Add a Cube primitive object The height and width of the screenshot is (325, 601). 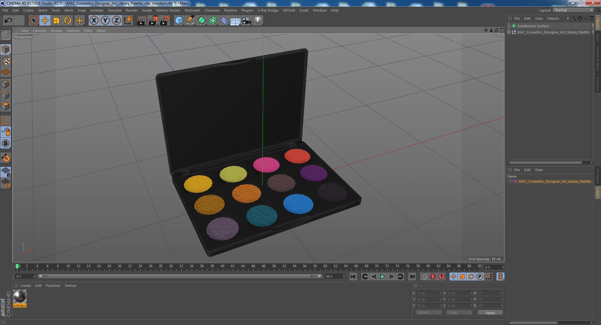click(179, 21)
